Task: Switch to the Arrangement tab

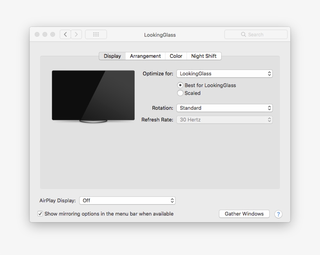Action: click(145, 56)
